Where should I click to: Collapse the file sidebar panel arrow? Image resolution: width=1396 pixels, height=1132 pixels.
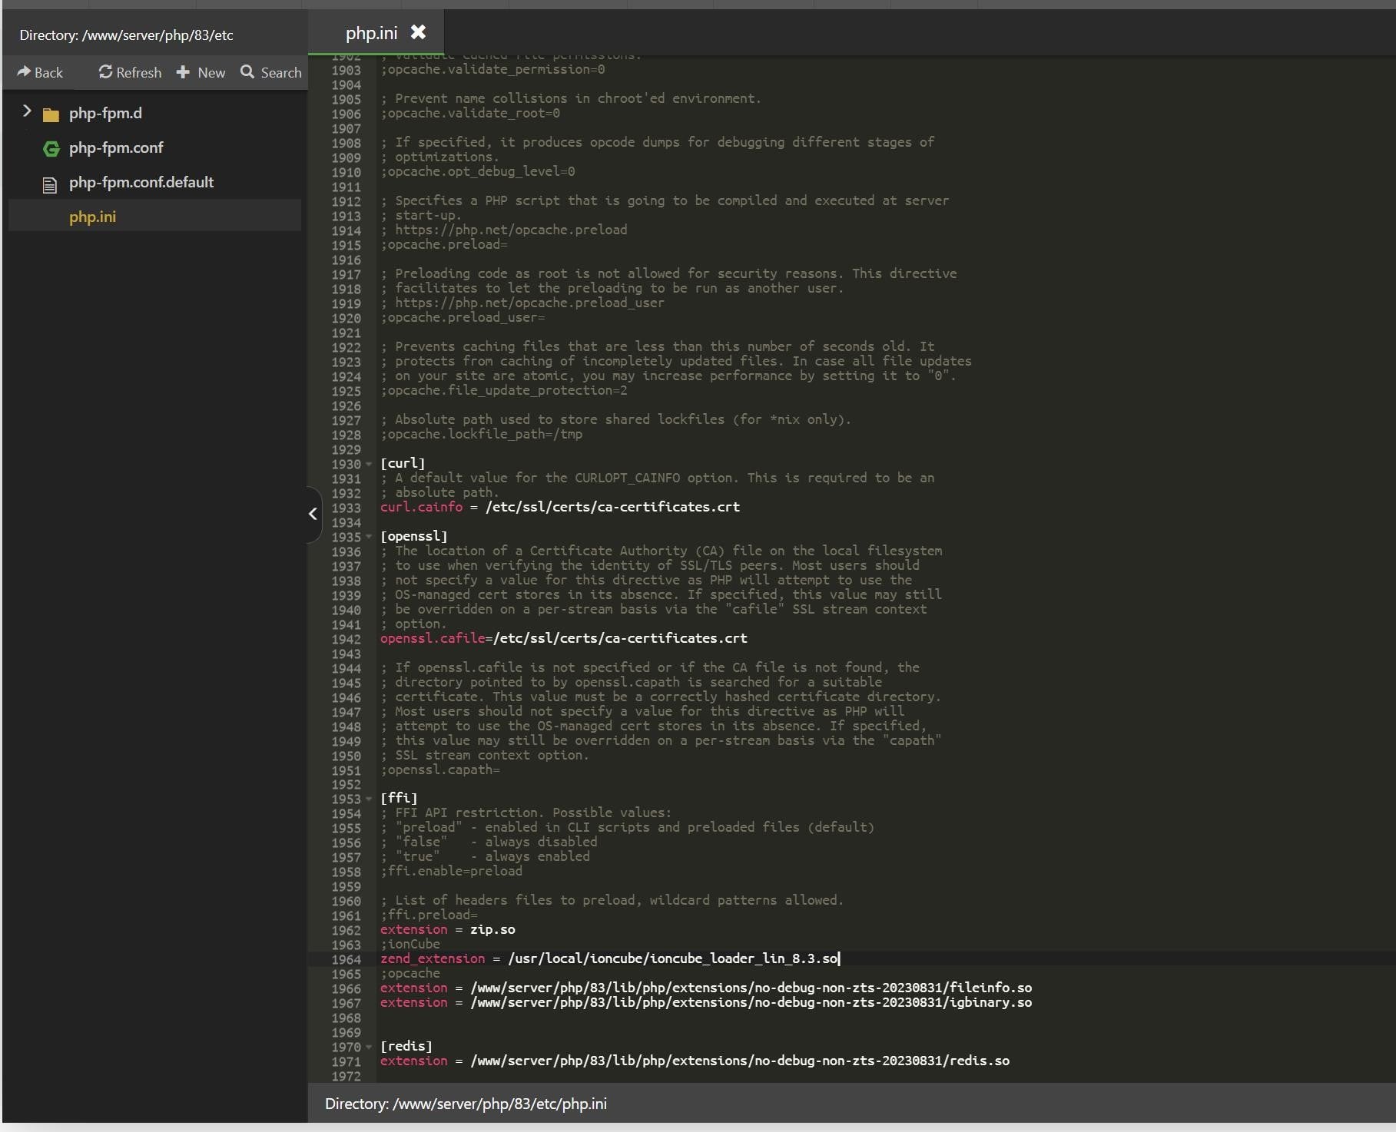313,514
